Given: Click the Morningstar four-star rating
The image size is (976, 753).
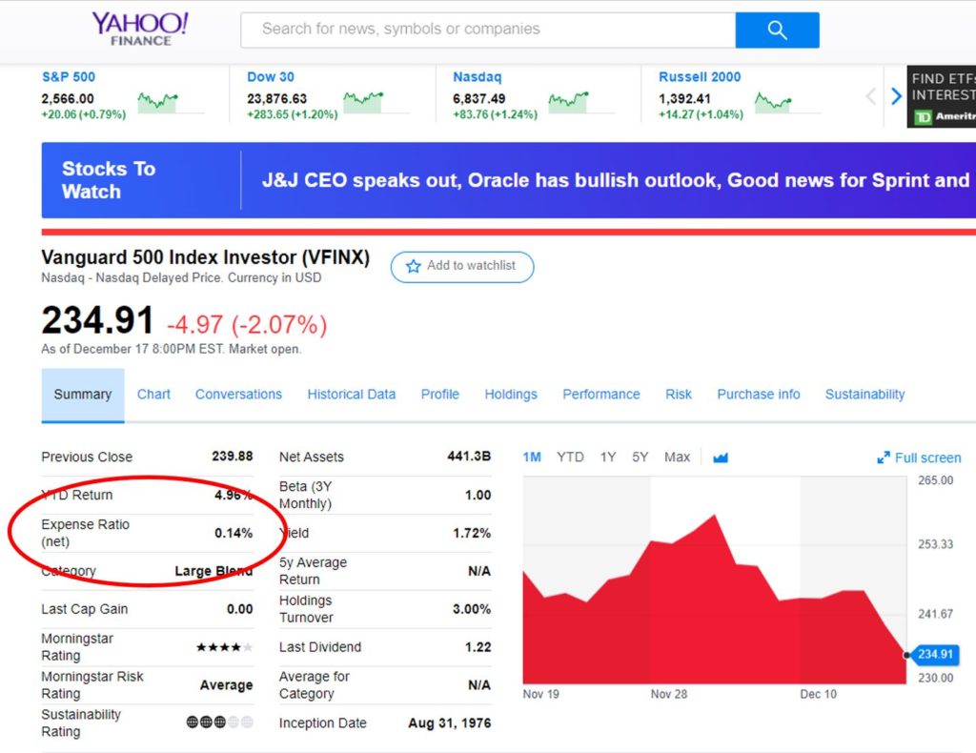Looking at the screenshot, I should coord(224,647).
